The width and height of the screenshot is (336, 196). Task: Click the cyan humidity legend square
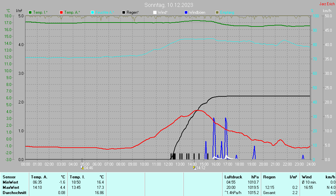93,12
